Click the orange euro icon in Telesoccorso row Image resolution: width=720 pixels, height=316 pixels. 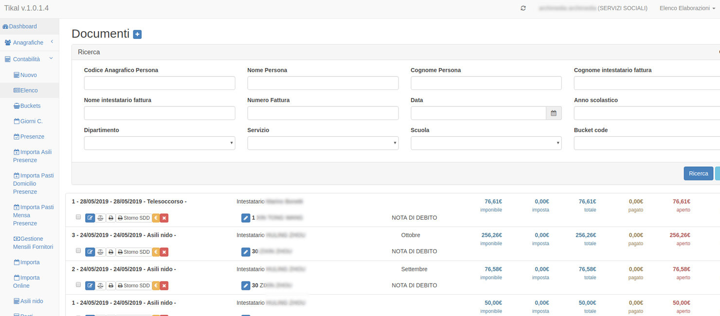156,218
